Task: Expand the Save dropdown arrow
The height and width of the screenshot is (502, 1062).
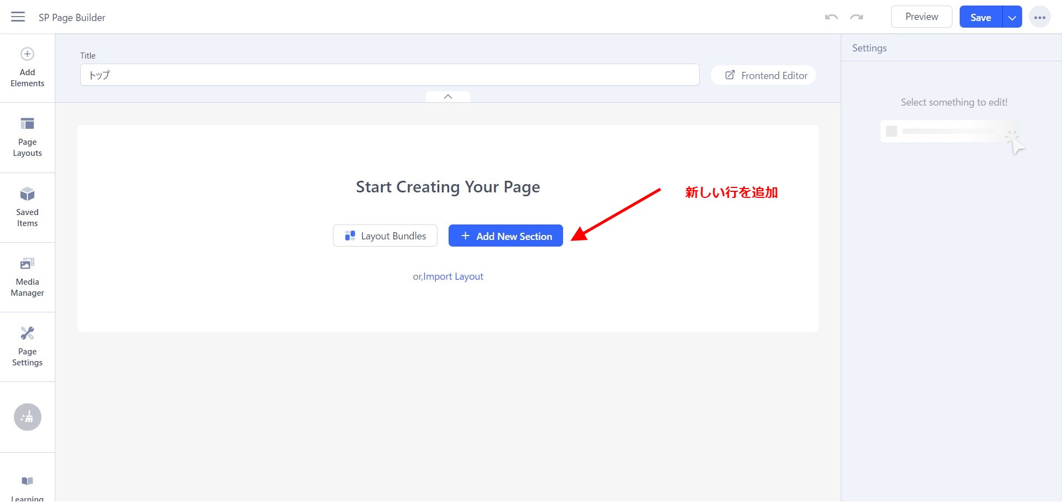Action: (1012, 17)
